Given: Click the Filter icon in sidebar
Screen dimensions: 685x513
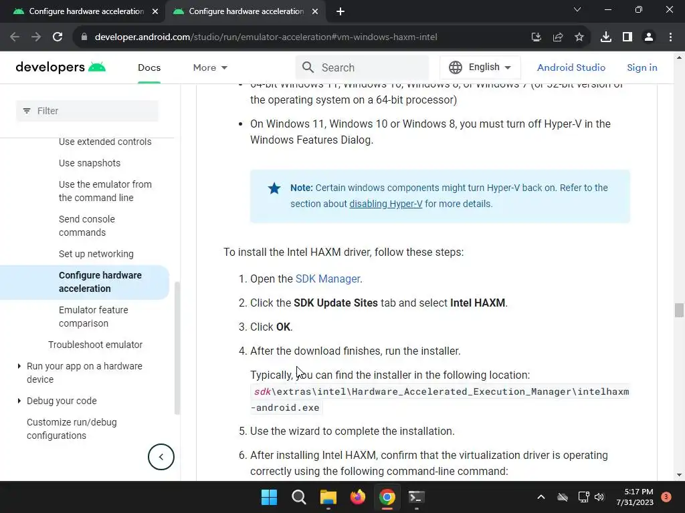Looking at the screenshot, I should pos(27,111).
